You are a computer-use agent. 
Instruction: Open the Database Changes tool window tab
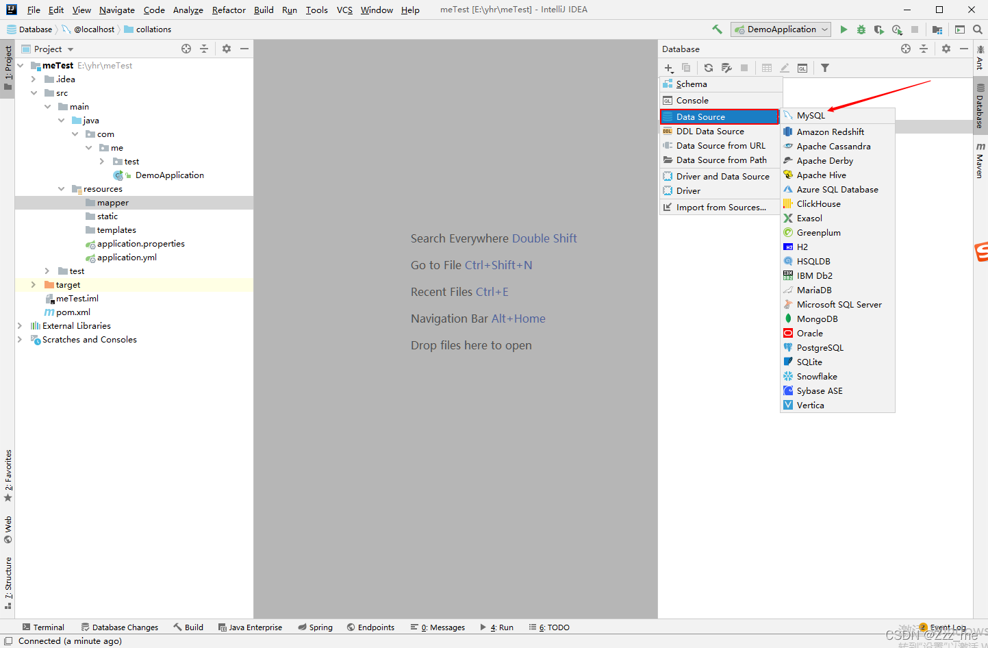point(120,627)
